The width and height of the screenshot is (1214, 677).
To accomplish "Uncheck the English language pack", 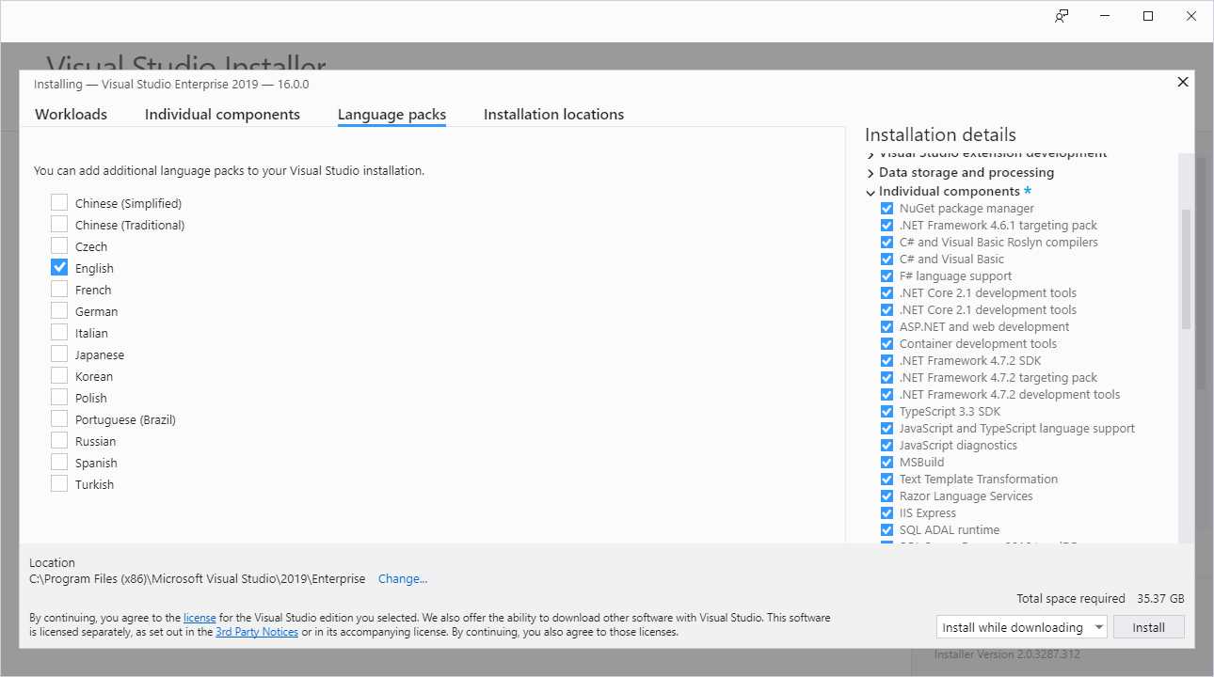I will pyautogui.click(x=59, y=267).
